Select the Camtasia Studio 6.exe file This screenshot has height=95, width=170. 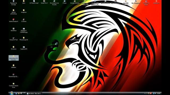coord(14,85)
